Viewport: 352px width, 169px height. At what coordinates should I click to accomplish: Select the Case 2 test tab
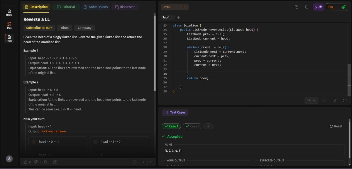coord(192,126)
